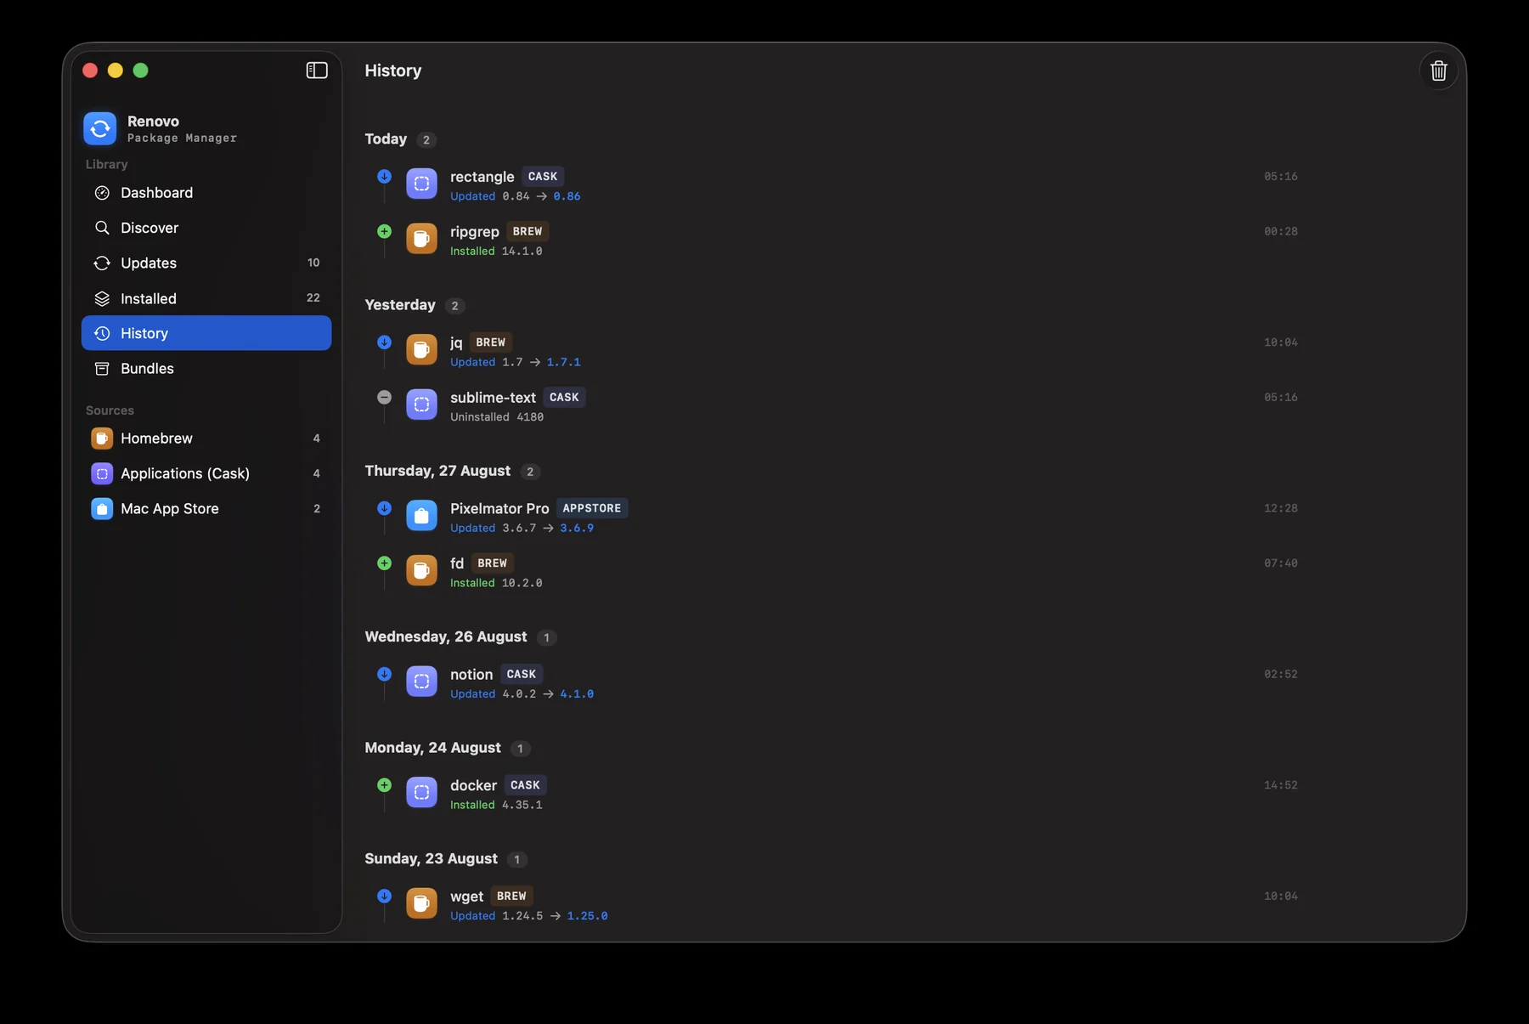Click the Monday, 24 August header
The image size is (1529, 1024).
tap(432, 748)
